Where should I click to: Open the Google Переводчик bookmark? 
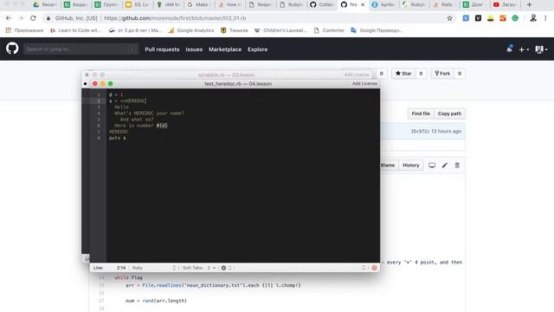pos(377,30)
